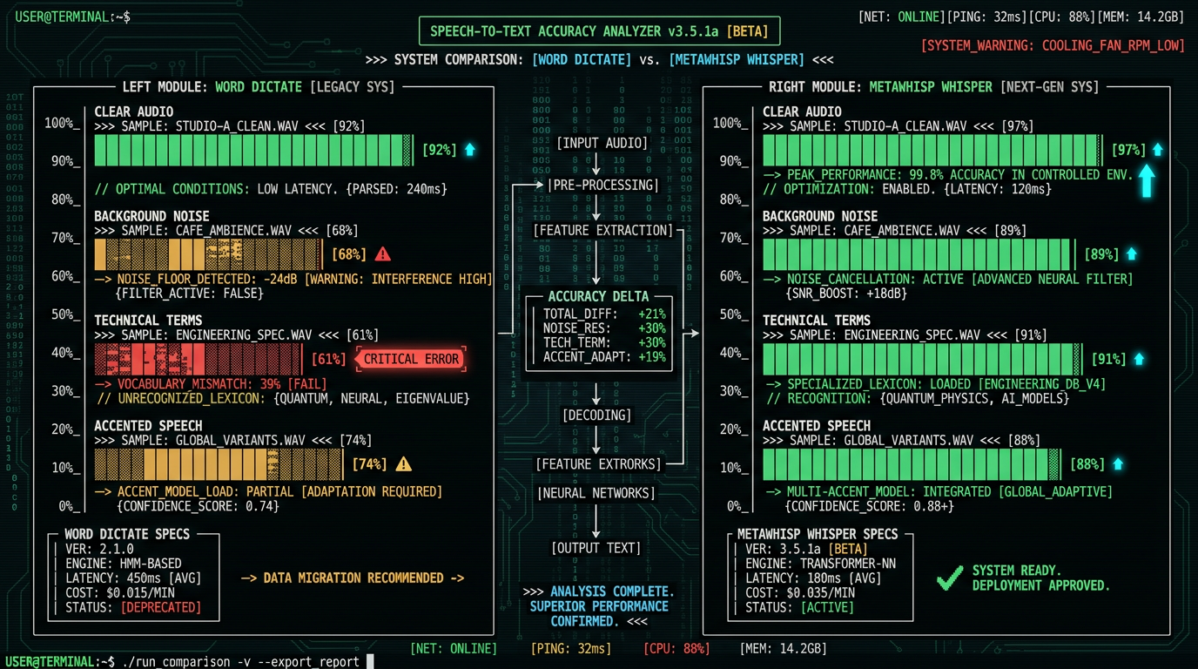
Task: Click the [OUTPUT TEXT] pipeline node
Action: (x=596, y=548)
